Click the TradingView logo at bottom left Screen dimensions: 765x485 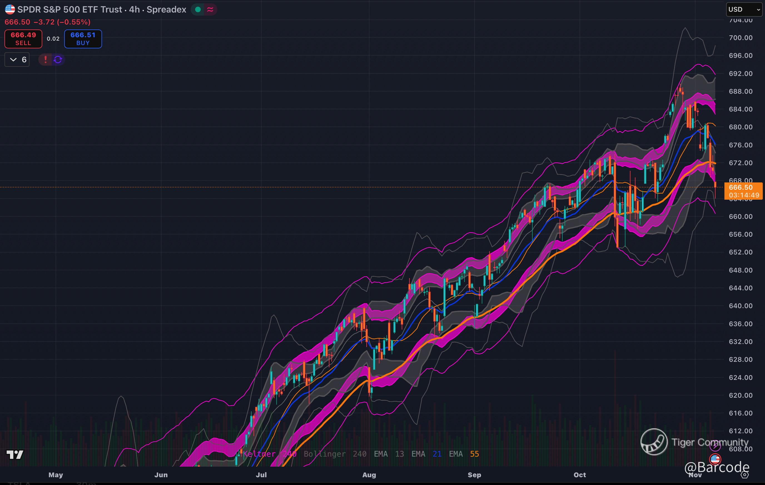coord(15,454)
